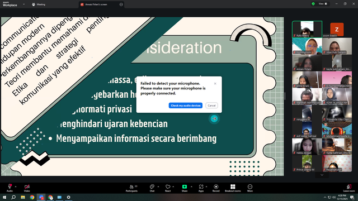Image resolution: width=358 pixels, height=201 pixels.
Task: Select Trizwanda Vika's video tile
Action: 337,113
